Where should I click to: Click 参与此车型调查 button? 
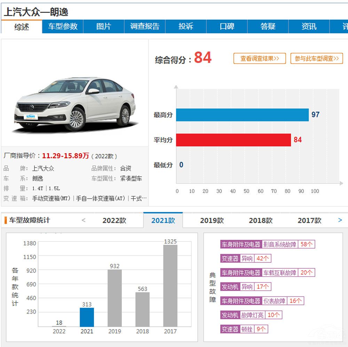(x=317, y=58)
